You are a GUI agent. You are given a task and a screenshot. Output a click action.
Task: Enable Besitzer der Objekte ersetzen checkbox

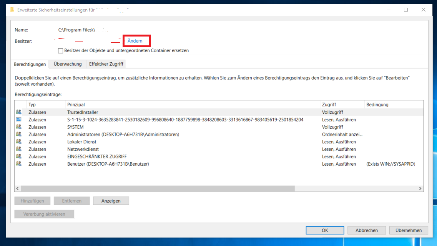[60, 51]
